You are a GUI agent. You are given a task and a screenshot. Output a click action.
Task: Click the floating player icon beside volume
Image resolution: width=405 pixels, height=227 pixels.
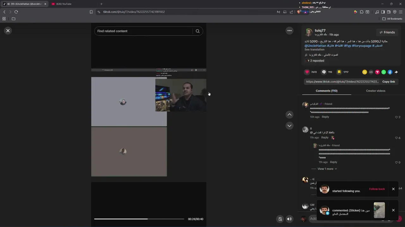[x=280, y=219]
